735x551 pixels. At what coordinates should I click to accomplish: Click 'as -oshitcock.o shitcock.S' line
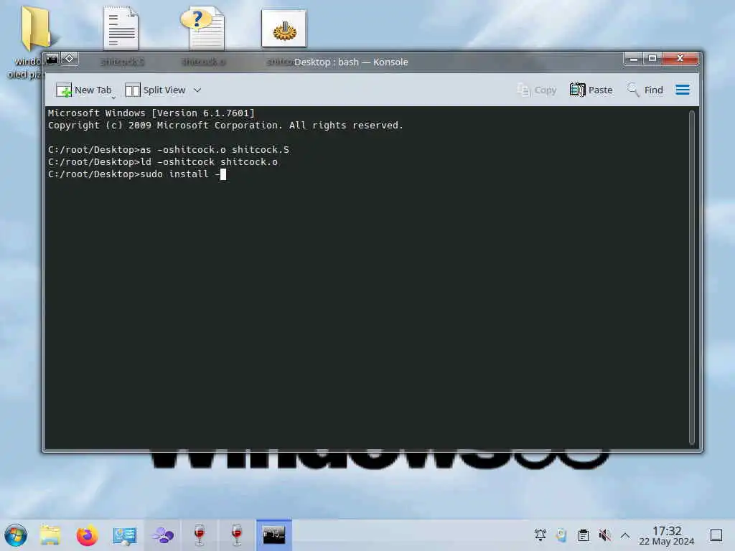168,150
